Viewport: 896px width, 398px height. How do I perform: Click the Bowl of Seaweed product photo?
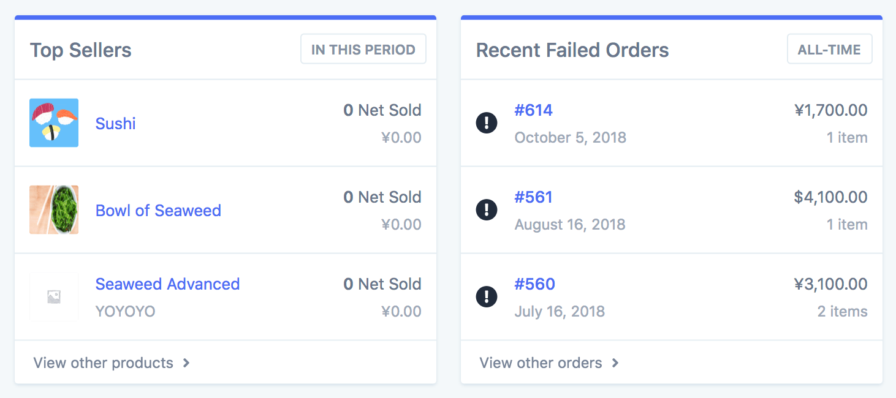tap(54, 209)
